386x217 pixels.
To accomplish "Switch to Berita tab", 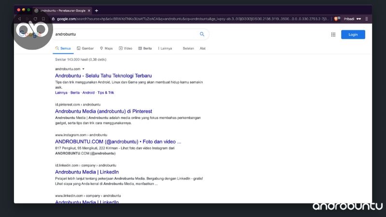I will coord(145,48).
